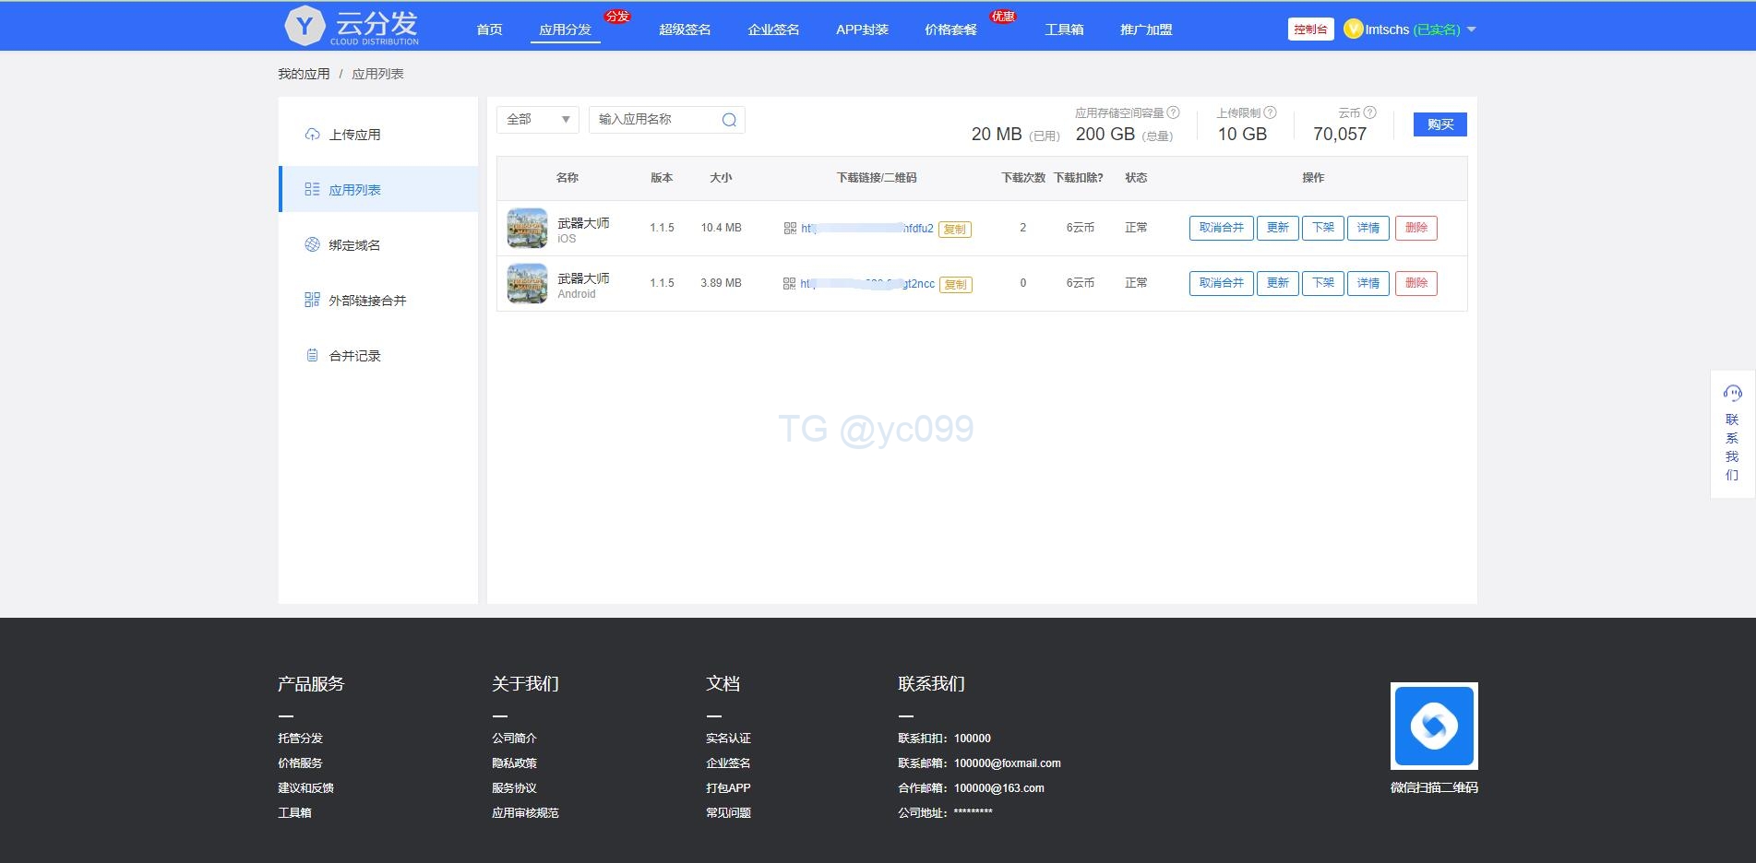Show QR code for 武器大师 iOS app
Image resolution: width=1756 pixels, height=863 pixels.
point(790,228)
